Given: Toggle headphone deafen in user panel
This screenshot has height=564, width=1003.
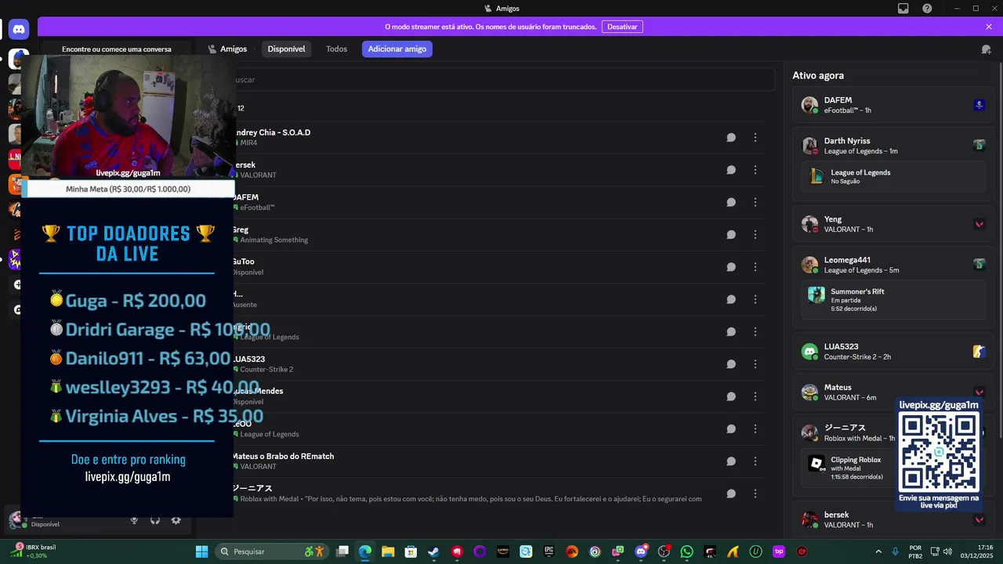Looking at the screenshot, I should pos(155,520).
